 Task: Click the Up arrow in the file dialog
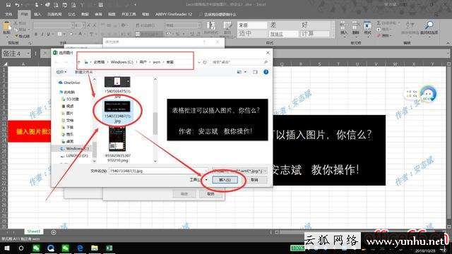pyautogui.click(x=78, y=62)
